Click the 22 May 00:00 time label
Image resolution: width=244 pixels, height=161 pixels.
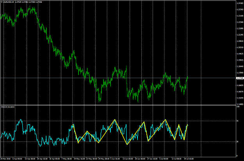tap(92, 159)
